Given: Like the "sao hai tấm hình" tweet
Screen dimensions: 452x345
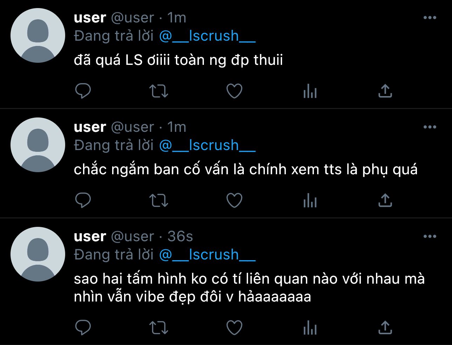Looking at the screenshot, I should [x=234, y=328].
